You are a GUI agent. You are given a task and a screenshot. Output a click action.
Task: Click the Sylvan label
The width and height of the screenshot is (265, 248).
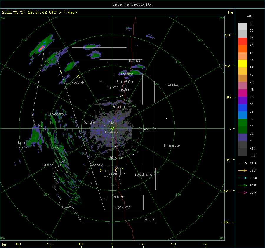pyautogui.click(x=113, y=87)
